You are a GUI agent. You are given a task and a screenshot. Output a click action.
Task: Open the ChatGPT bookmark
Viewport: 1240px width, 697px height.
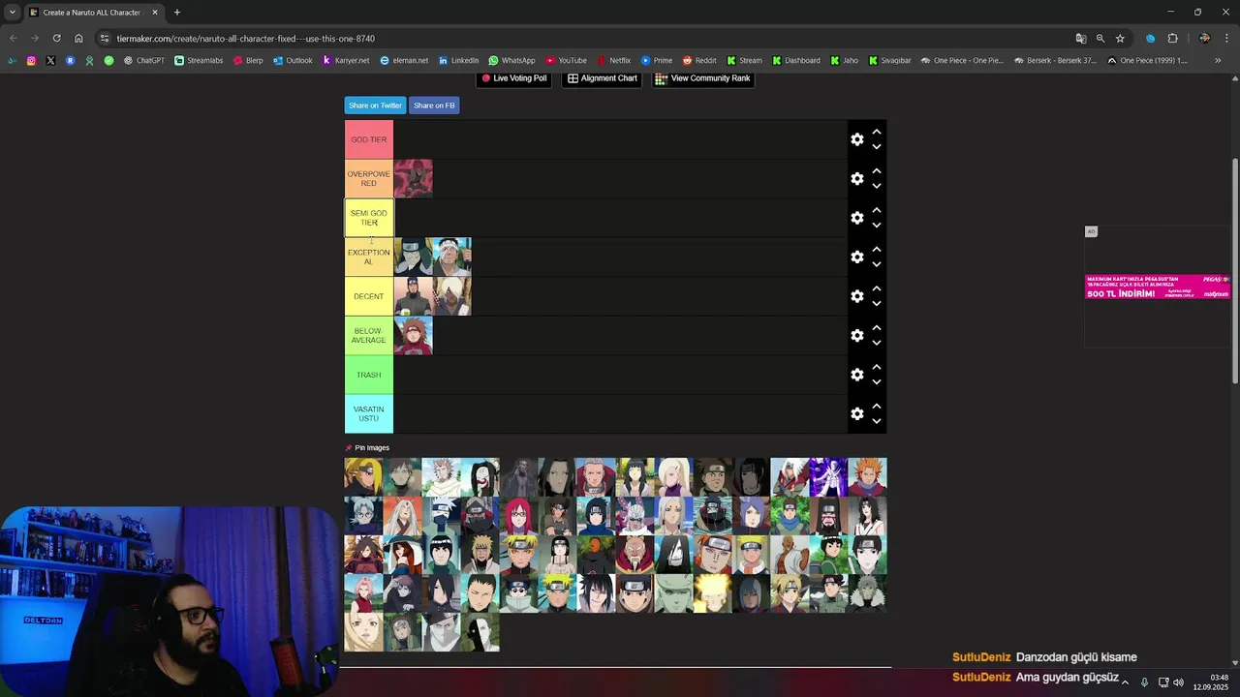pyautogui.click(x=144, y=60)
